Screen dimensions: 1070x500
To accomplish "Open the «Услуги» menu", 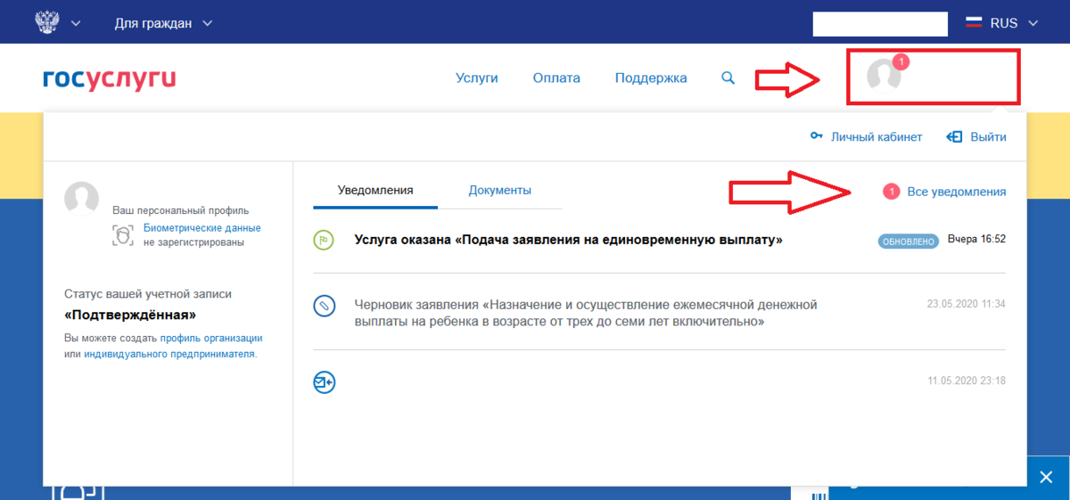I will pyautogui.click(x=476, y=78).
